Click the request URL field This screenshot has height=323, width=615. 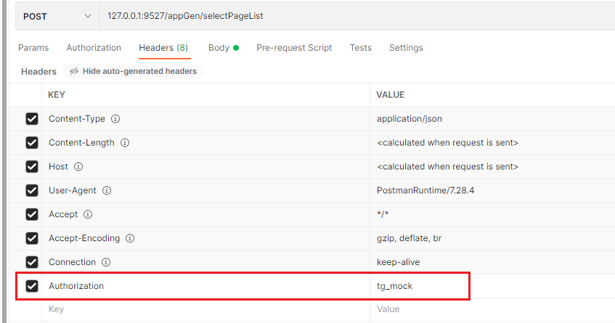(x=357, y=16)
